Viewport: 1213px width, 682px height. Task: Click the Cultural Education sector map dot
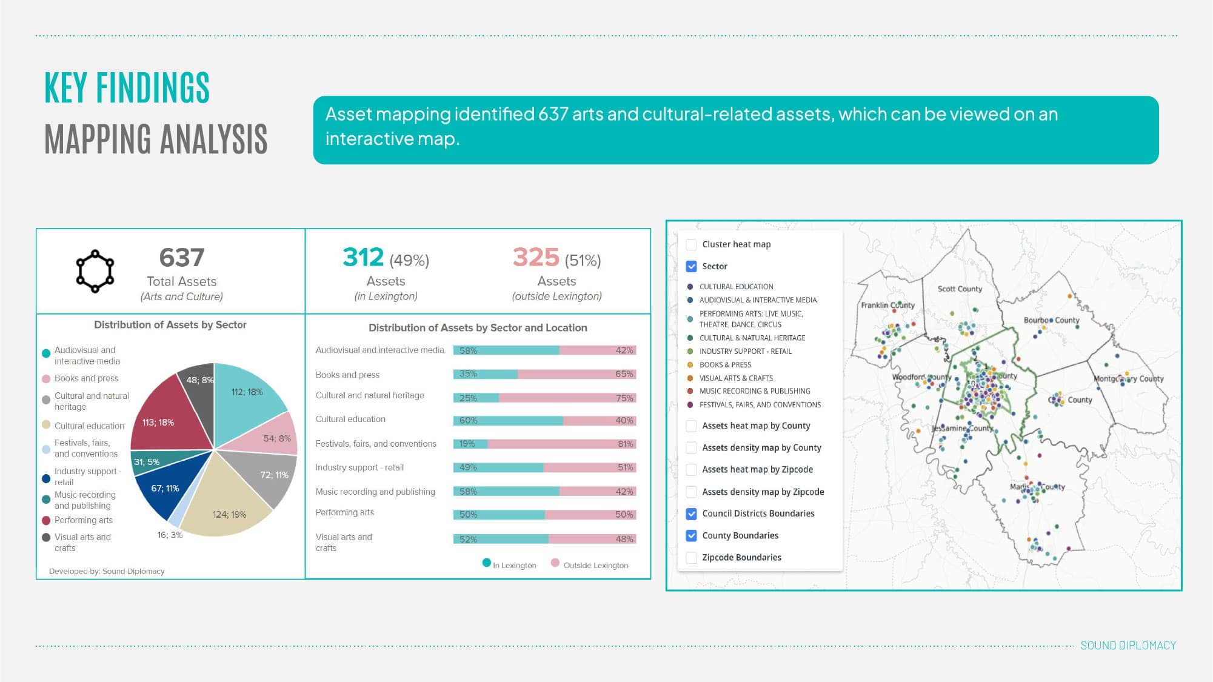point(690,287)
